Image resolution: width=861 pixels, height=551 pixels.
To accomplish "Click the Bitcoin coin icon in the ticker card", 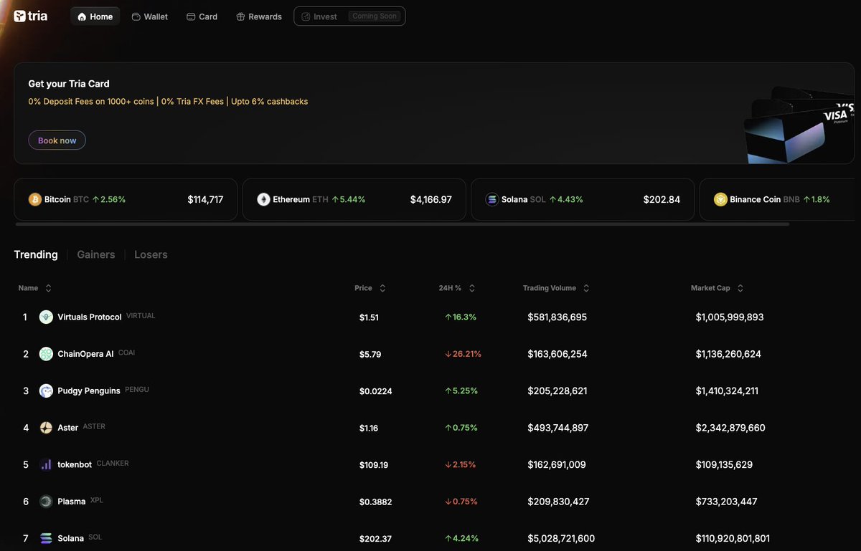I will click(35, 199).
